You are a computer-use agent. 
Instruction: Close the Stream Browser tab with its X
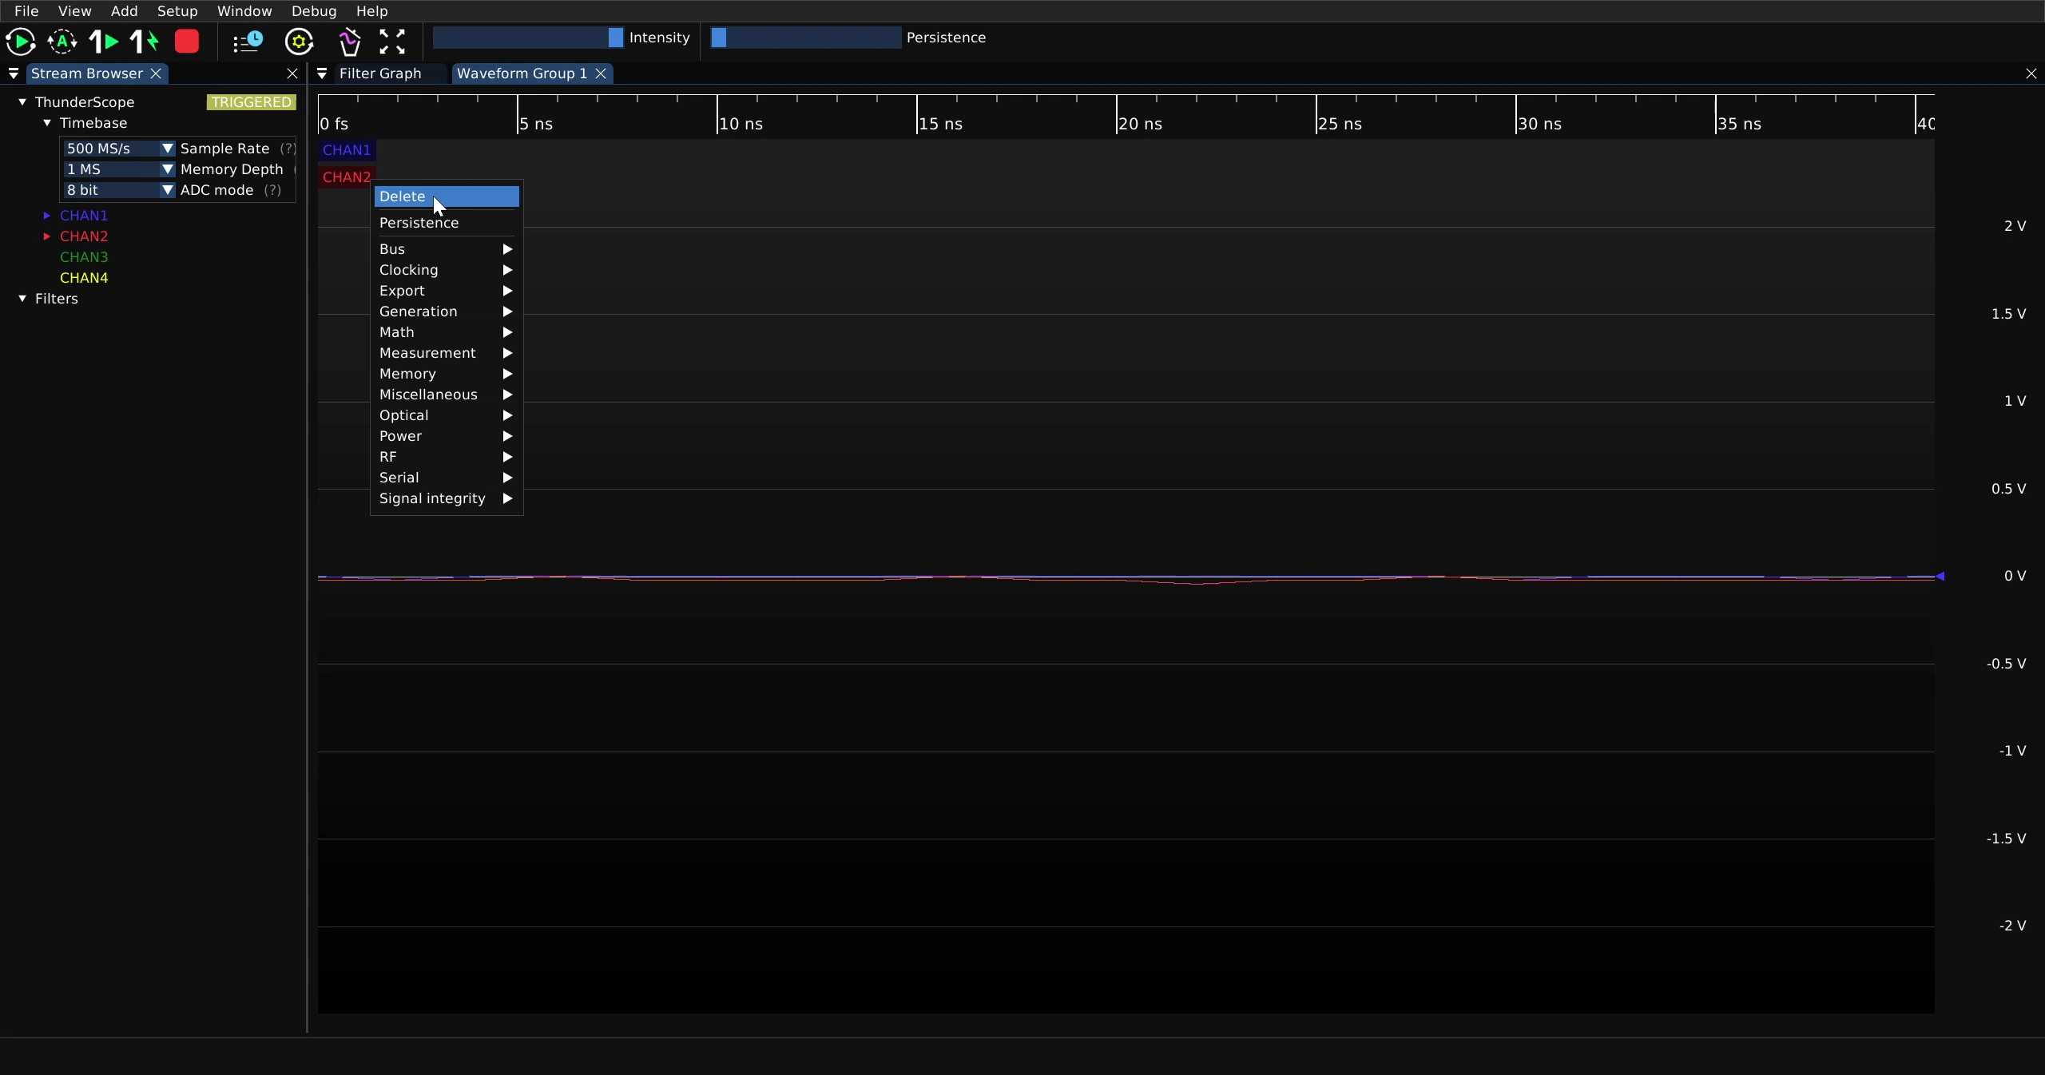pyautogui.click(x=157, y=73)
